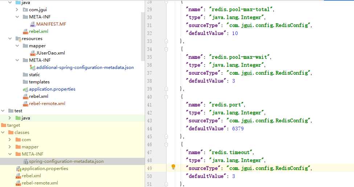The image size is (354, 187).
Task: Collapse the classes folder under target
Action: pyautogui.click(x=3, y=132)
